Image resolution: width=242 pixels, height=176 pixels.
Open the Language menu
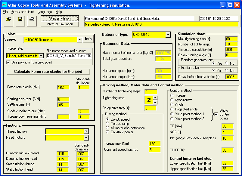click(45, 12)
